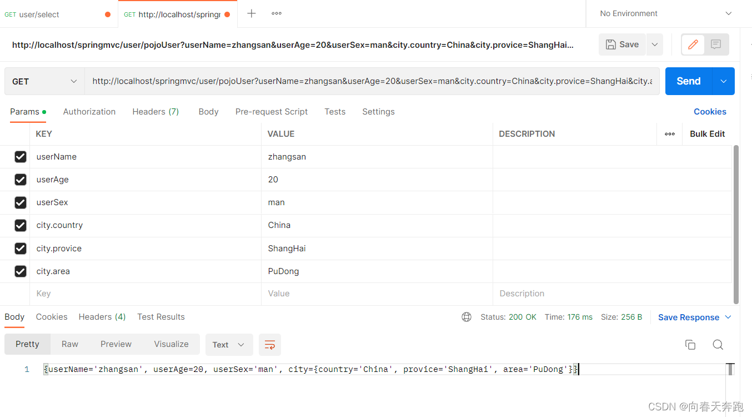Viewport: 752px width, 417px height.
Task: Open the Text format dropdown
Action: [229, 345]
